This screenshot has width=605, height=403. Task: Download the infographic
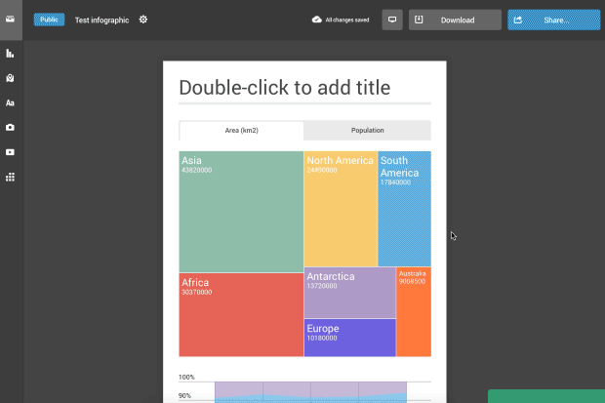pyautogui.click(x=455, y=20)
